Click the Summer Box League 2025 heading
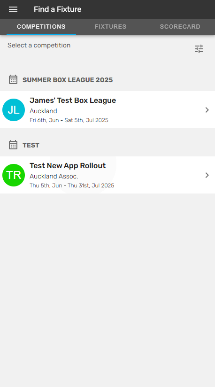Screen dimensions: 215x387 pos(68,80)
